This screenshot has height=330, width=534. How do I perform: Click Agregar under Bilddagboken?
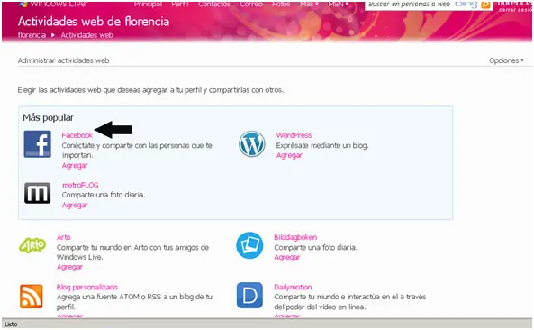(x=287, y=257)
